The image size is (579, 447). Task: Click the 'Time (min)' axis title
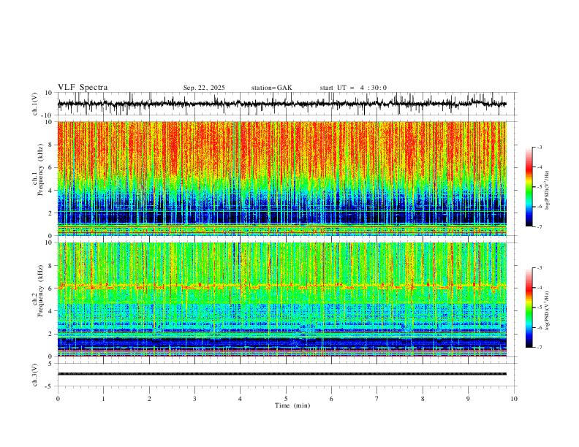(292, 405)
